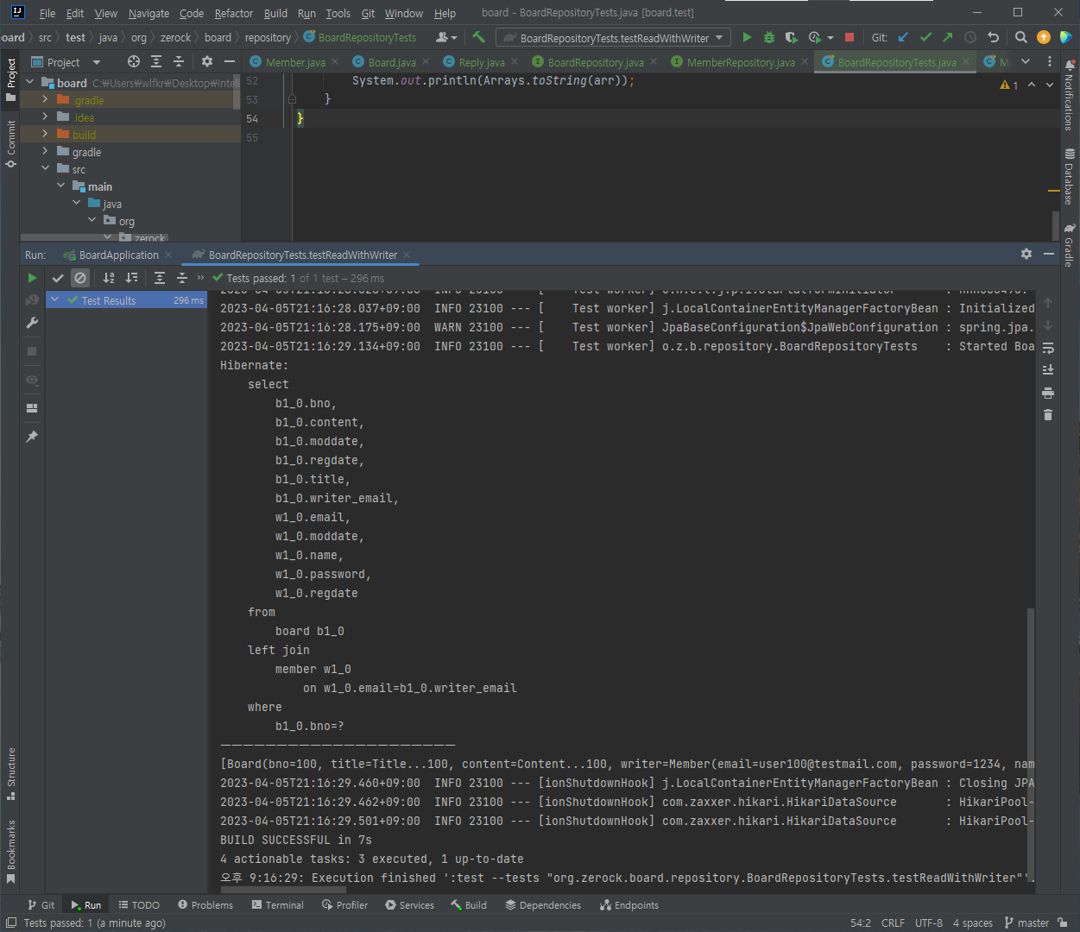Collapse all in Project panel toolbar
Viewport: 1080px width, 932px height.
[178, 61]
